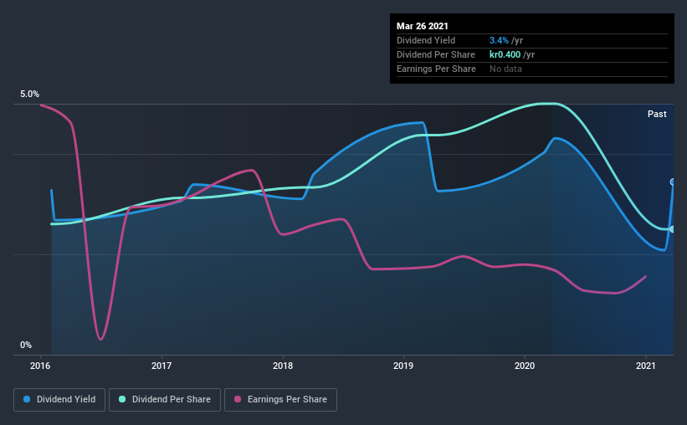Click the 2020 x-axis label
Screen dimensions: 687x425
click(525, 366)
